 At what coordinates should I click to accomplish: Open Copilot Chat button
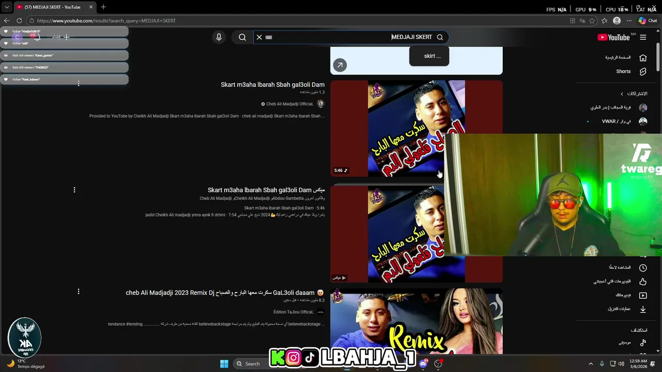[648, 21]
